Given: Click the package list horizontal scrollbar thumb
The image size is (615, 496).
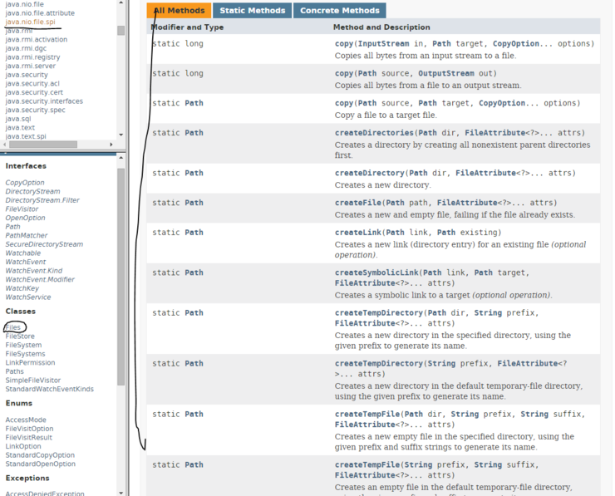Looking at the screenshot, I should click(x=42, y=145).
